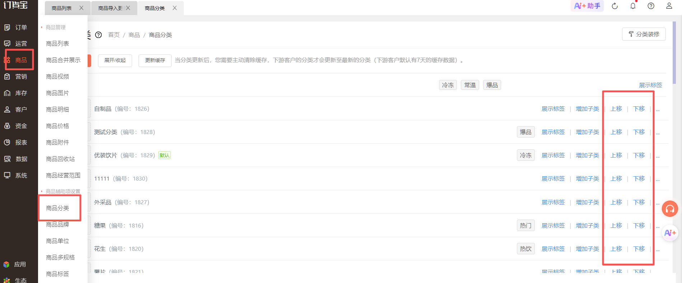Open the 订单 section icon in sidebar
The image size is (682, 283).
point(7,28)
